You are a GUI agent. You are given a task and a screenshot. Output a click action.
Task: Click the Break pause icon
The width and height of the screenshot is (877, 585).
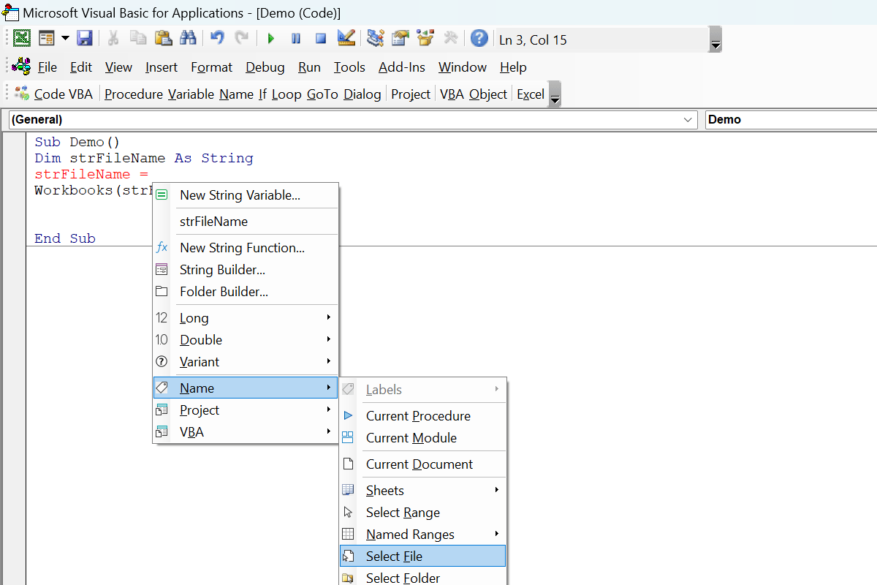tap(296, 39)
